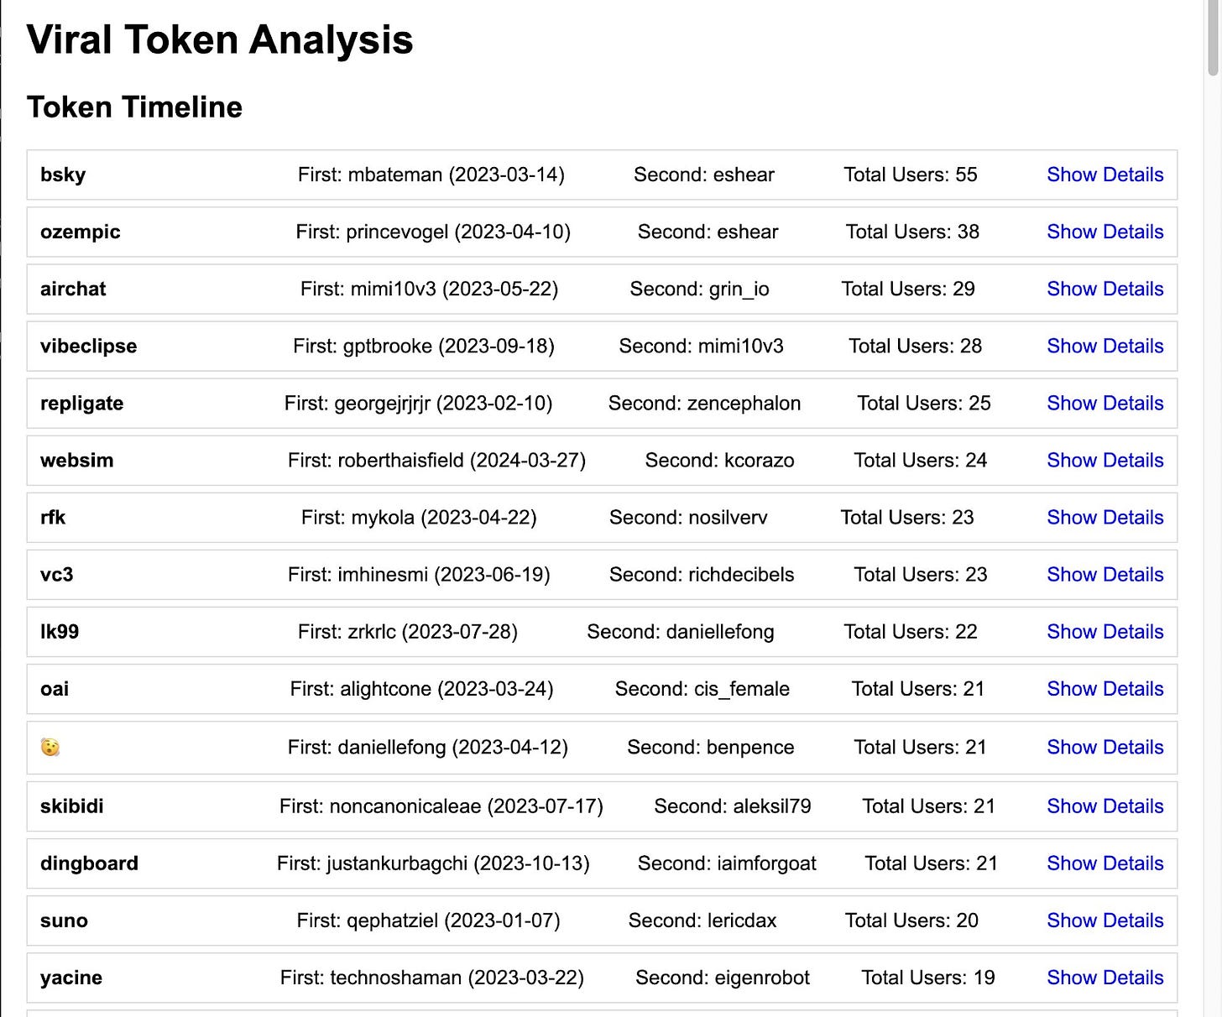Reveal details for oai token
Viewport: 1222px width, 1017px height.
point(1104,688)
